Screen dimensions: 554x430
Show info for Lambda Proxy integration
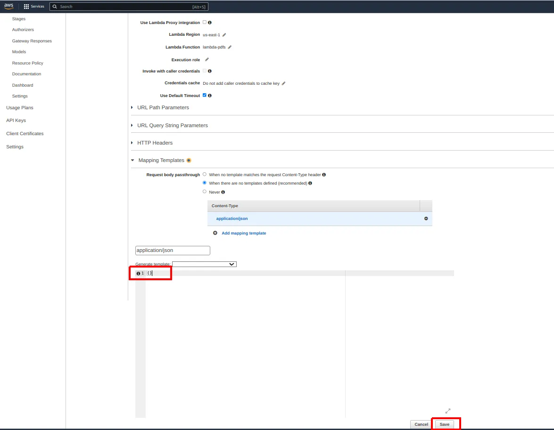210,22
